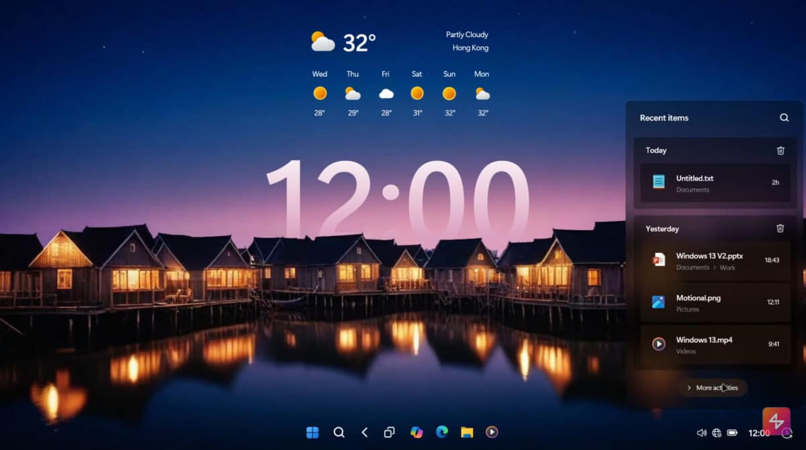This screenshot has height=450, width=806.
Task: Click the back arrow on the taskbar
Action: click(x=365, y=433)
